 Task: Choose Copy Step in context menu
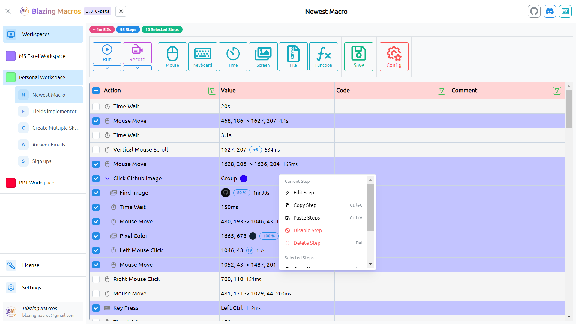(x=305, y=205)
